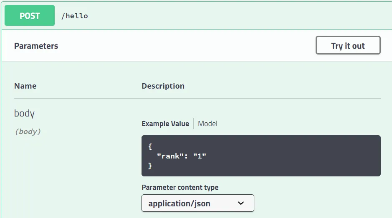
Task: Click the Name column header
Action: click(x=25, y=86)
